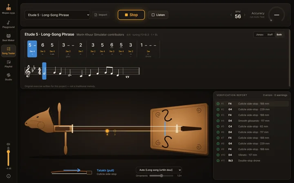This screenshot has height=183, width=294.
Task: Open the info icon at sidebar bottom
Action: (x=9, y=176)
